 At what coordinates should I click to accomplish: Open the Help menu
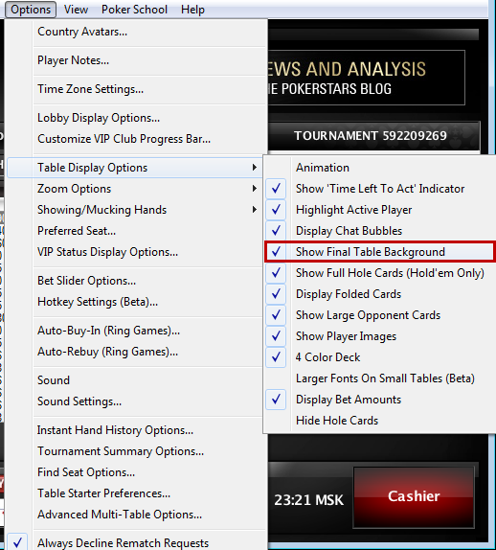[x=192, y=10]
